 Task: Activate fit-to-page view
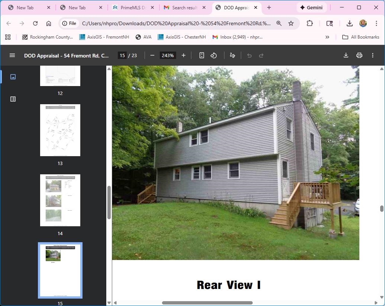tap(201, 55)
